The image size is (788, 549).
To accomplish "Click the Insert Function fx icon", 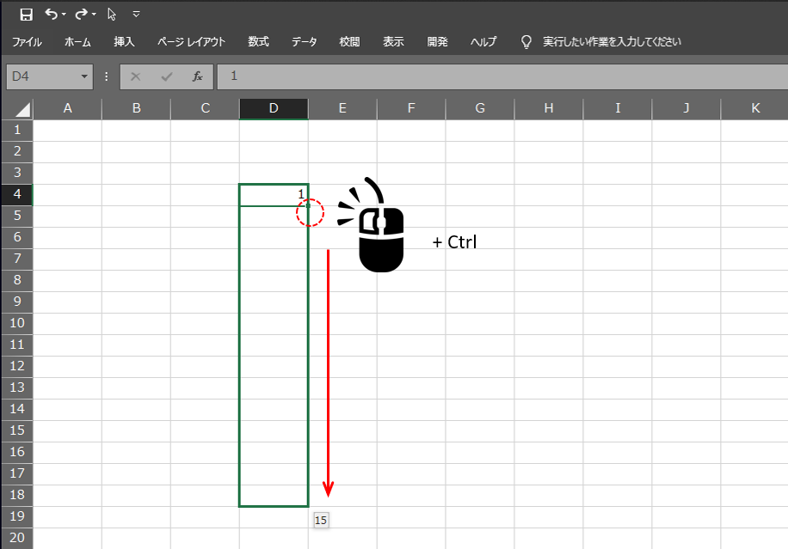I will click(197, 76).
